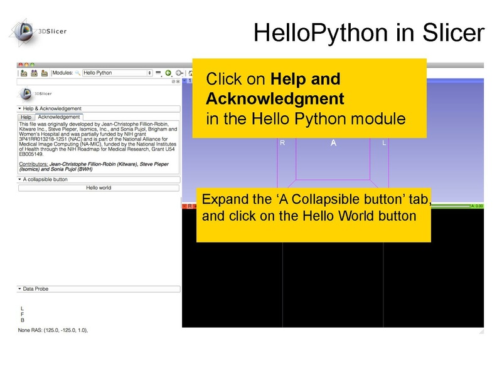The width and height of the screenshot is (502, 376).
Task: Collapse the 'A collapsible button' section
Action: pyautogui.click(x=99, y=179)
